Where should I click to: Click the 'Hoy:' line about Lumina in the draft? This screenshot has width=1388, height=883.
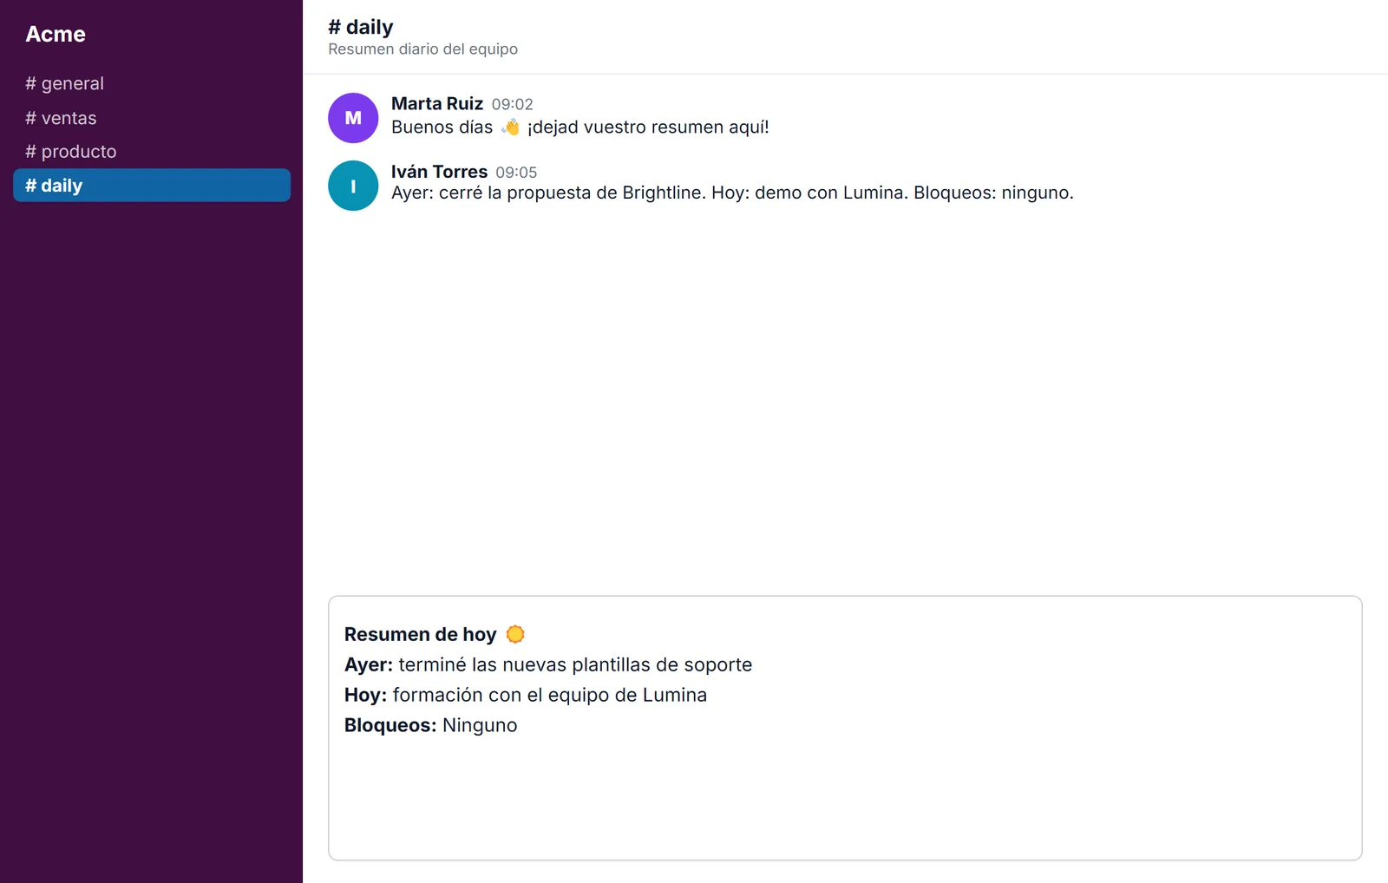pyautogui.click(x=526, y=695)
